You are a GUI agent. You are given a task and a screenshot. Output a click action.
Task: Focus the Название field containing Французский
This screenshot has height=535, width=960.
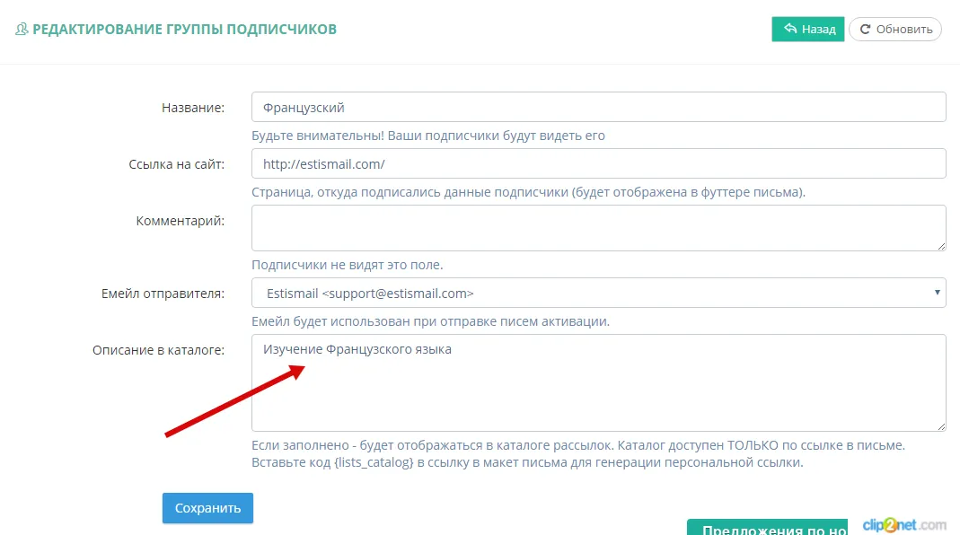598,107
